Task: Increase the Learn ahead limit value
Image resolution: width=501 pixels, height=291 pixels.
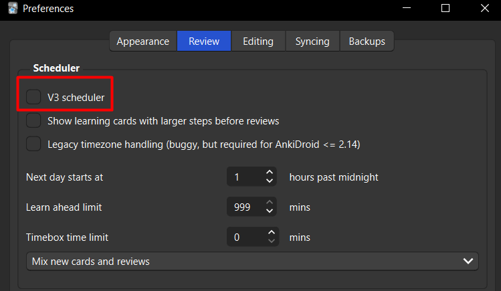Action: [x=270, y=203]
